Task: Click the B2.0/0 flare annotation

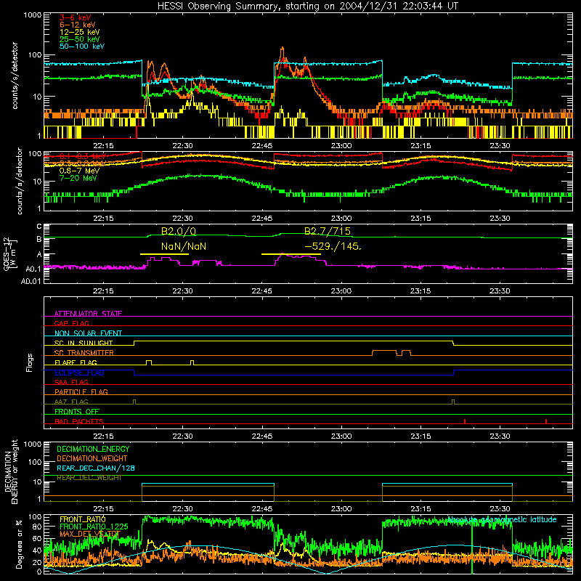Action: [x=179, y=231]
